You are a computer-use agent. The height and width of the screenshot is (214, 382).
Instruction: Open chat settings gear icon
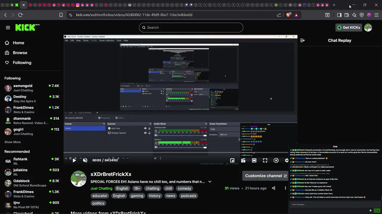370,210
